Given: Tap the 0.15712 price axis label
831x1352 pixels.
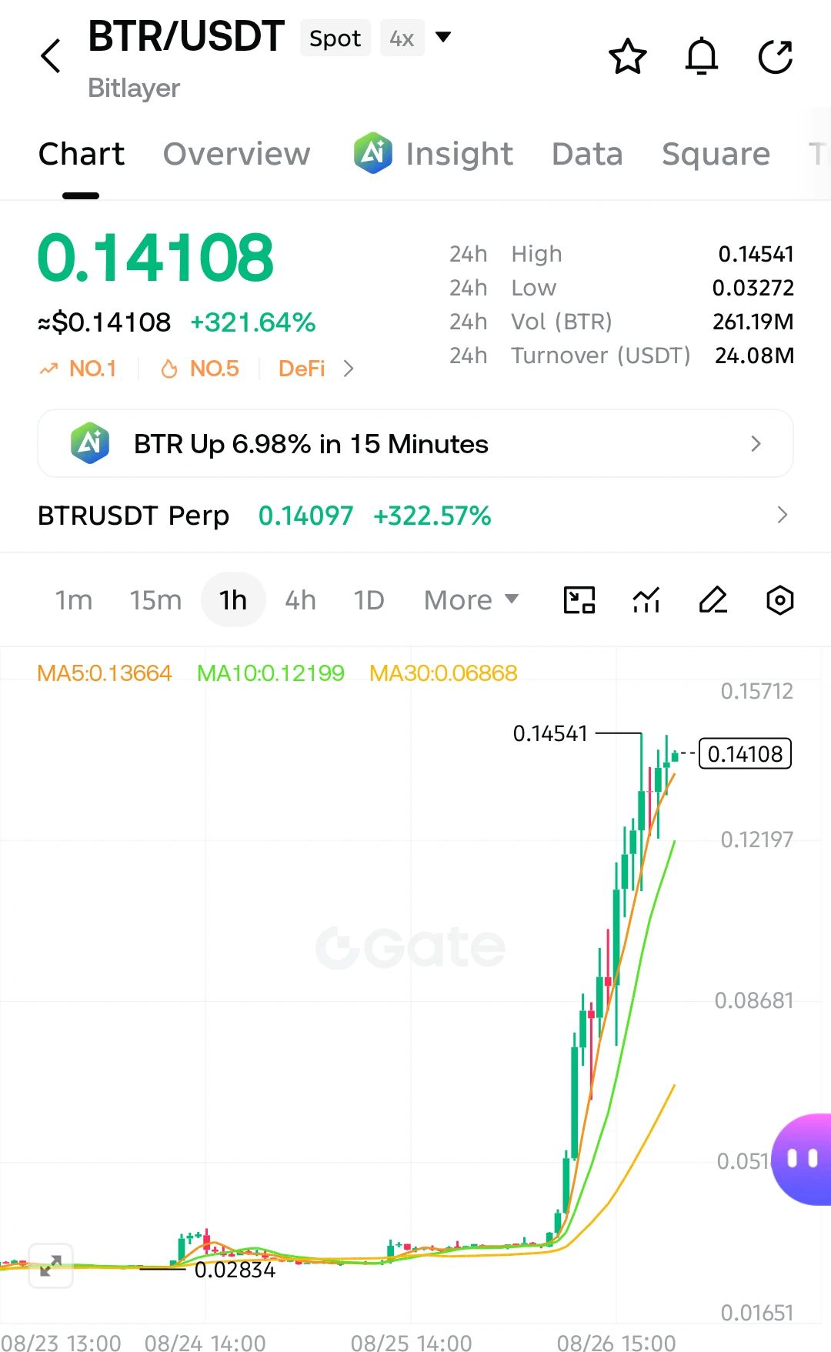Looking at the screenshot, I should (x=756, y=691).
